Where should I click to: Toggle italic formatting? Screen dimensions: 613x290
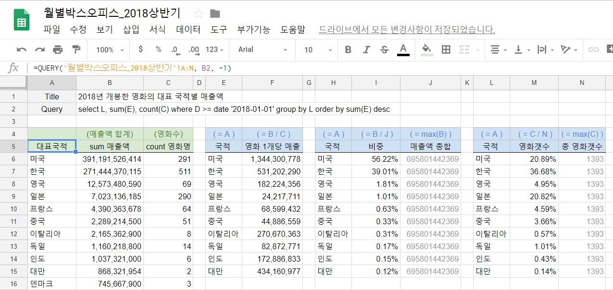pyautogui.click(x=366, y=49)
